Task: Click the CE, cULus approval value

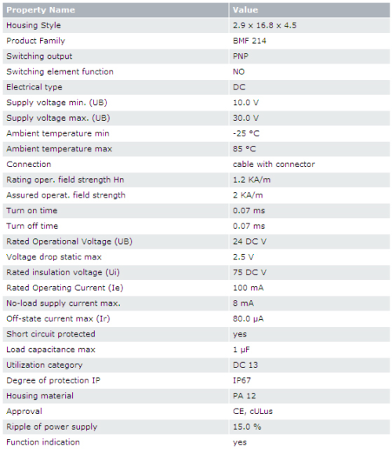Action: point(252,412)
